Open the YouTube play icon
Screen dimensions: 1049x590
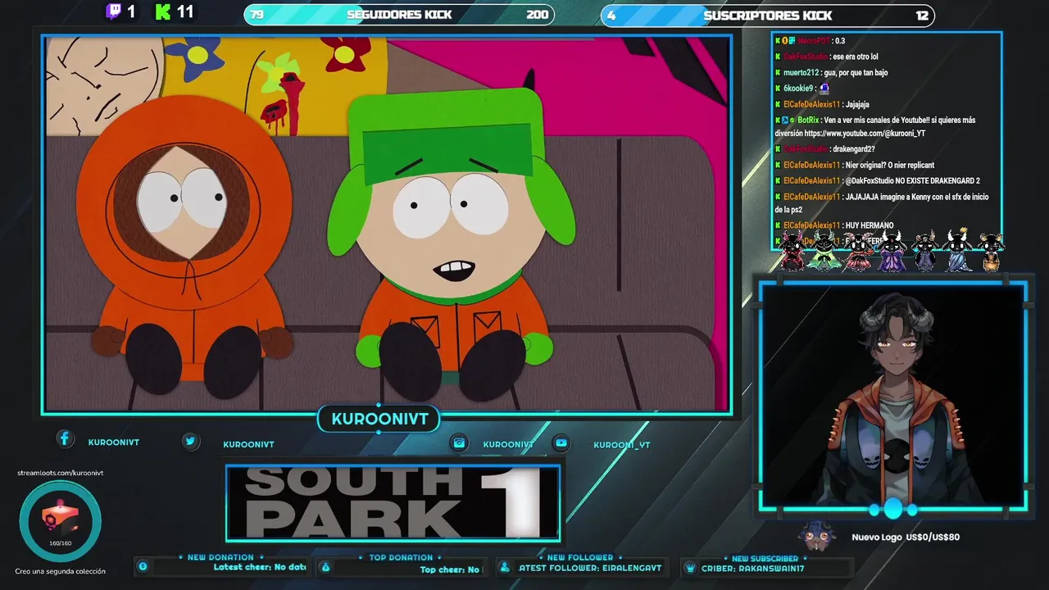[561, 443]
